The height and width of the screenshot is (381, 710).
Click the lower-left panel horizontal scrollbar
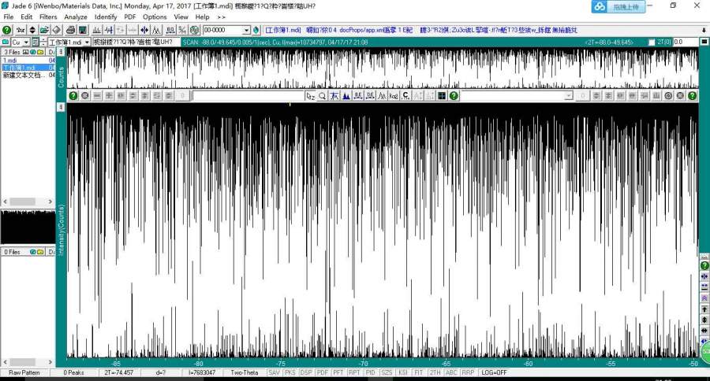click(x=28, y=362)
